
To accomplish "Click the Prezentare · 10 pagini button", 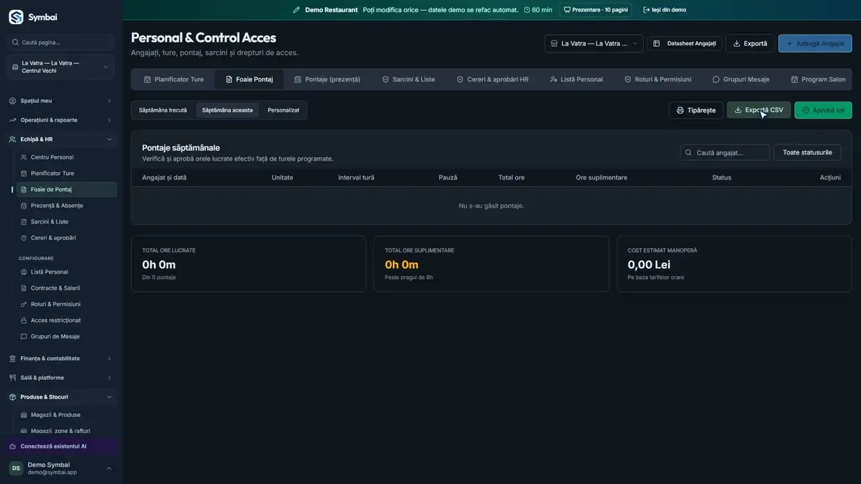I will tap(596, 10).
